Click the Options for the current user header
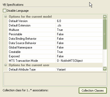 click(29, 65)
